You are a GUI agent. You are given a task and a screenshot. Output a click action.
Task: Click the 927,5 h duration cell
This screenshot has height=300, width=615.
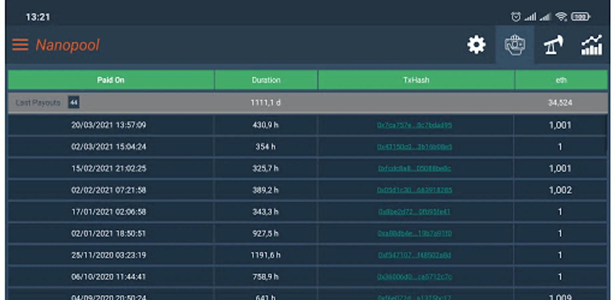[266, 233]
